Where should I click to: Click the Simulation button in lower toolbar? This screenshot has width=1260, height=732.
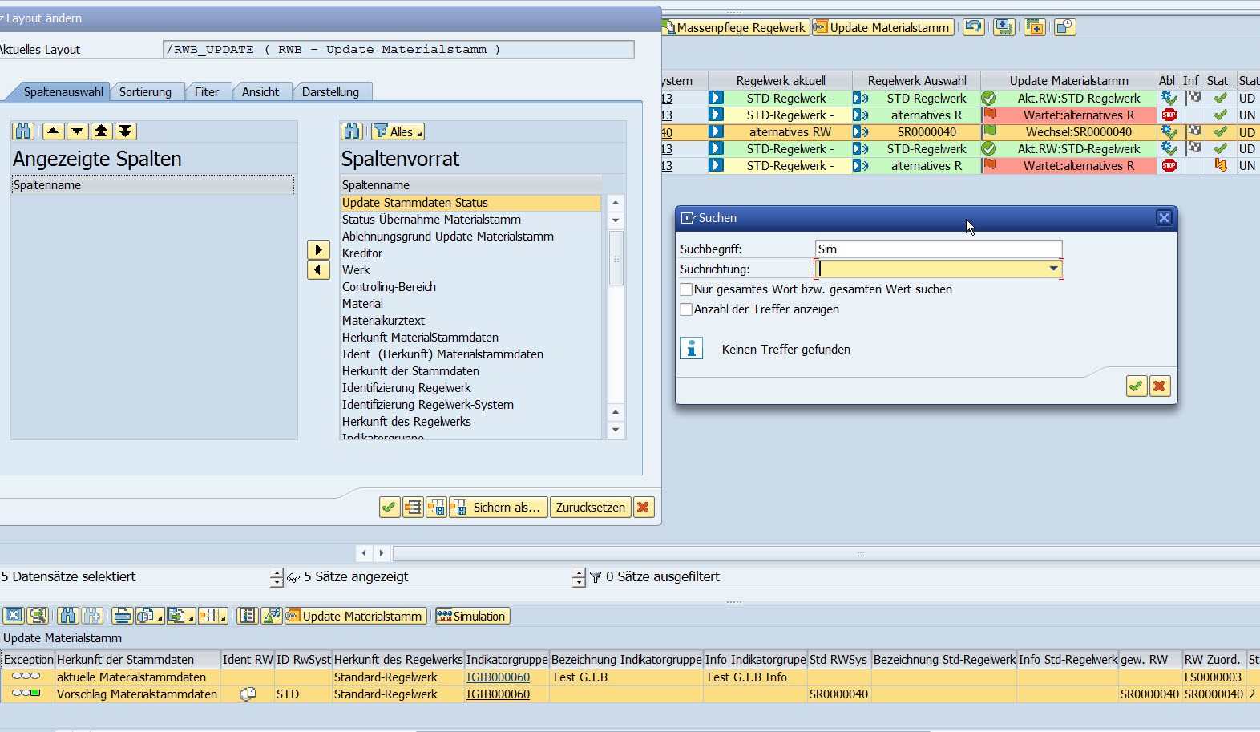(x=472, y=617)
